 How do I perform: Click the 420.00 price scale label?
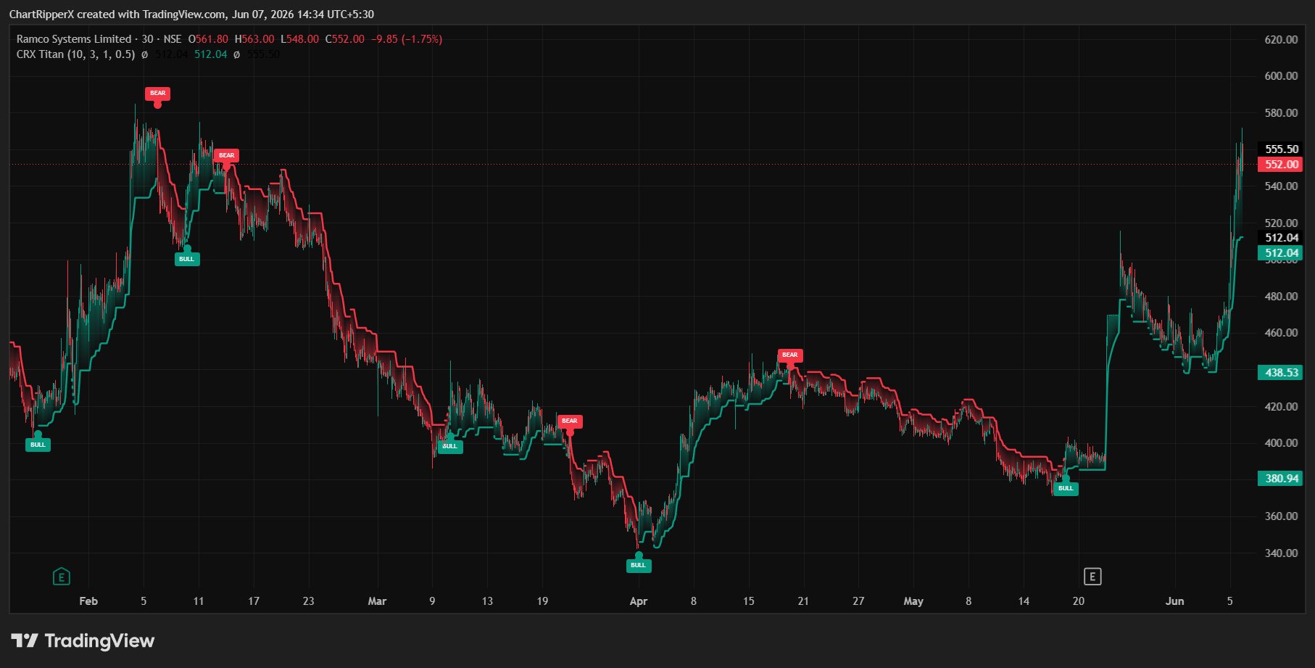point(1281,407)
